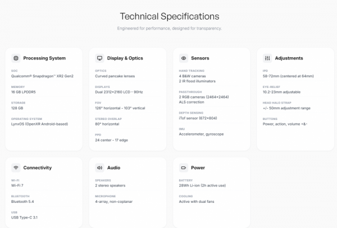Click the processor chip icon
Viewport: 337px width, 228px height.
pyautogui.click(x=16, y=58)
